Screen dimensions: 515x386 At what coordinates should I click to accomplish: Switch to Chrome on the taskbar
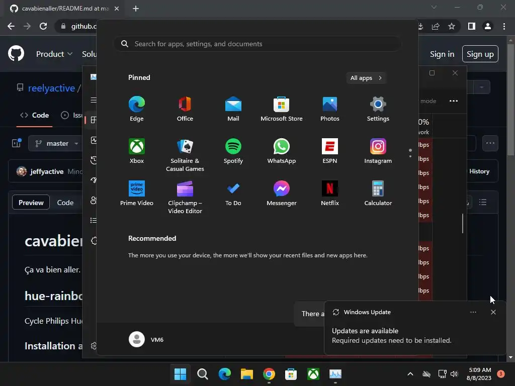point(269,374)
